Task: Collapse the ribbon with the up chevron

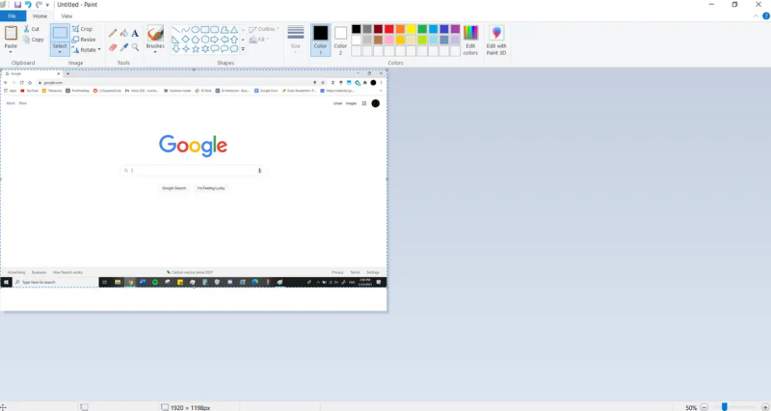Action: [756, 16]
